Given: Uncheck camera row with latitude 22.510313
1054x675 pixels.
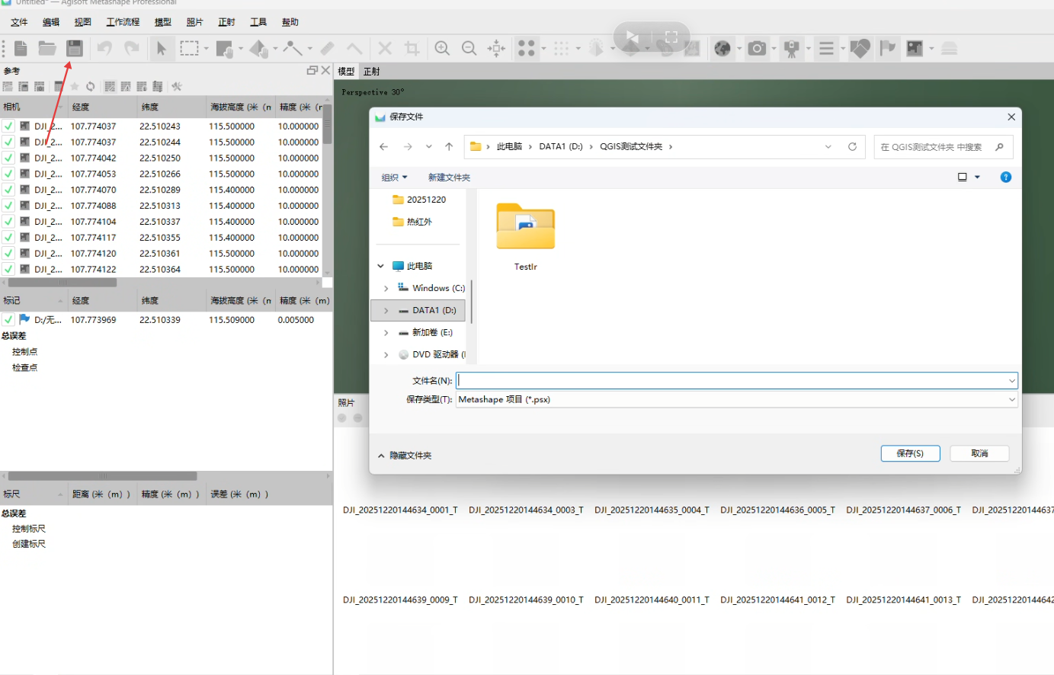Looking at the screenshot, I should coord(8,206).
